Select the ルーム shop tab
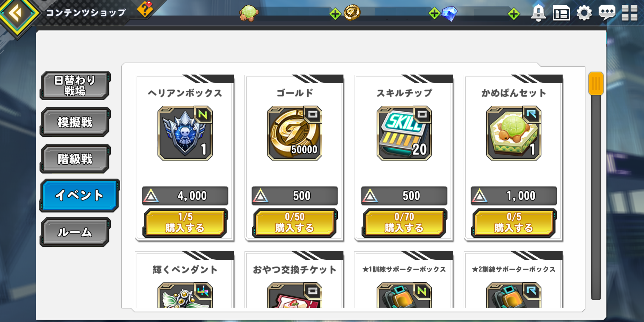This screenshot has width=644, height=322. click(75, 232)
